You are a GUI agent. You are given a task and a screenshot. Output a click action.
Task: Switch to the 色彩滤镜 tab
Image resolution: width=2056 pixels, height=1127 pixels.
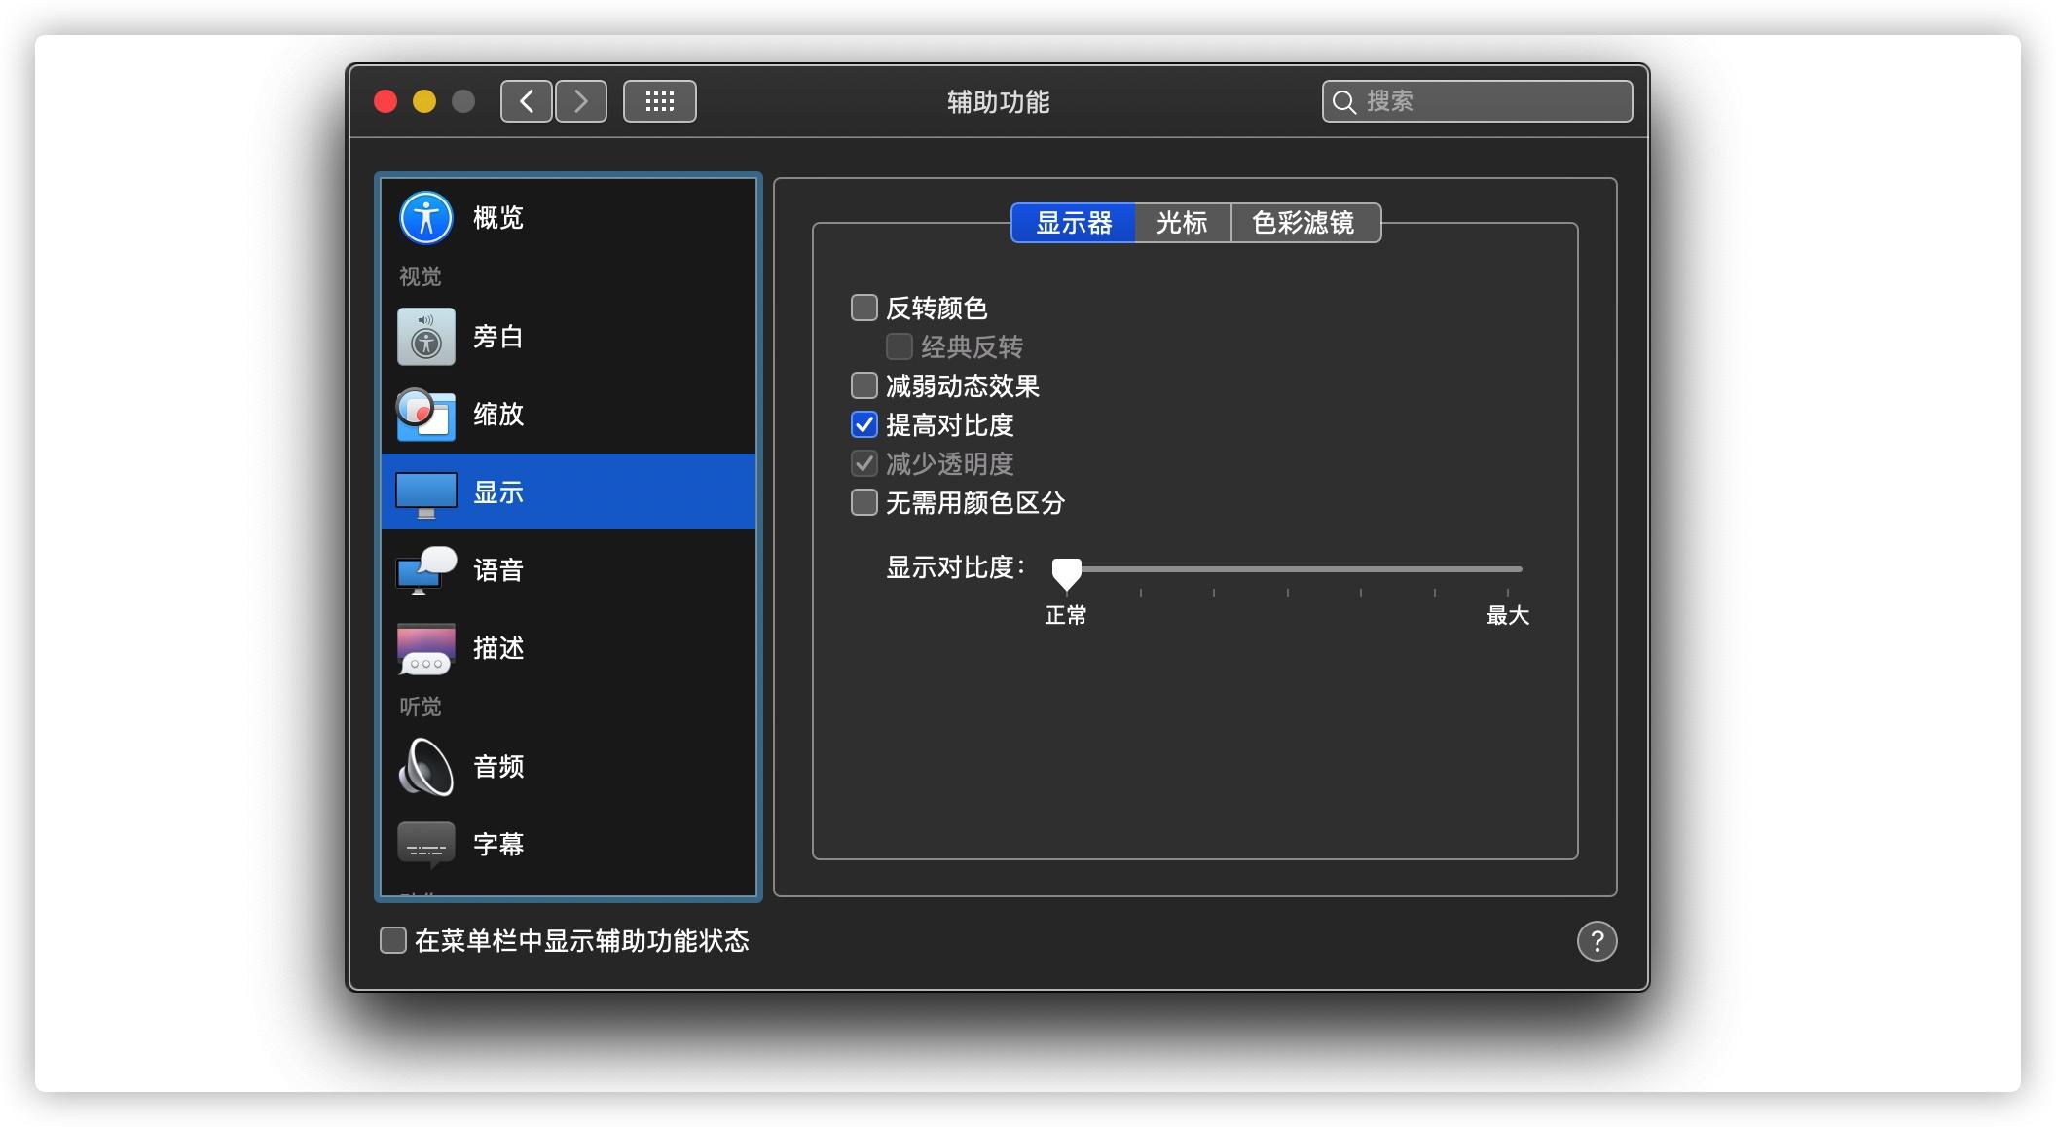pos(1303,223)
